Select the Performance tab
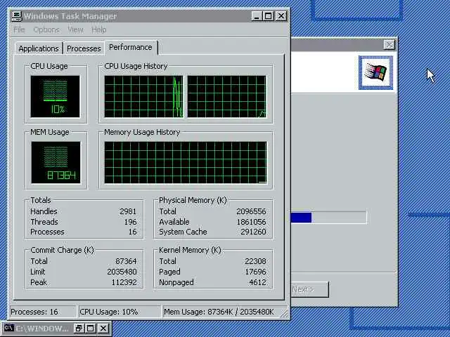 coord(131,47)
